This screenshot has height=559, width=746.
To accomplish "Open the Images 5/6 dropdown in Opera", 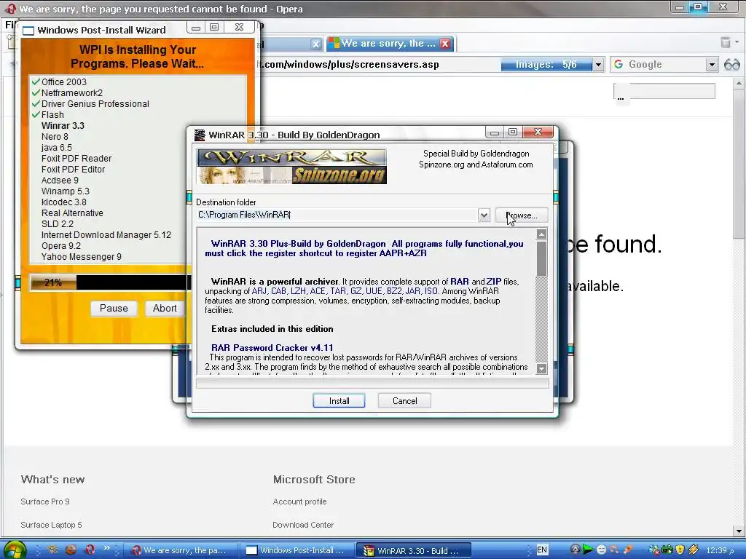I will 598,65.
